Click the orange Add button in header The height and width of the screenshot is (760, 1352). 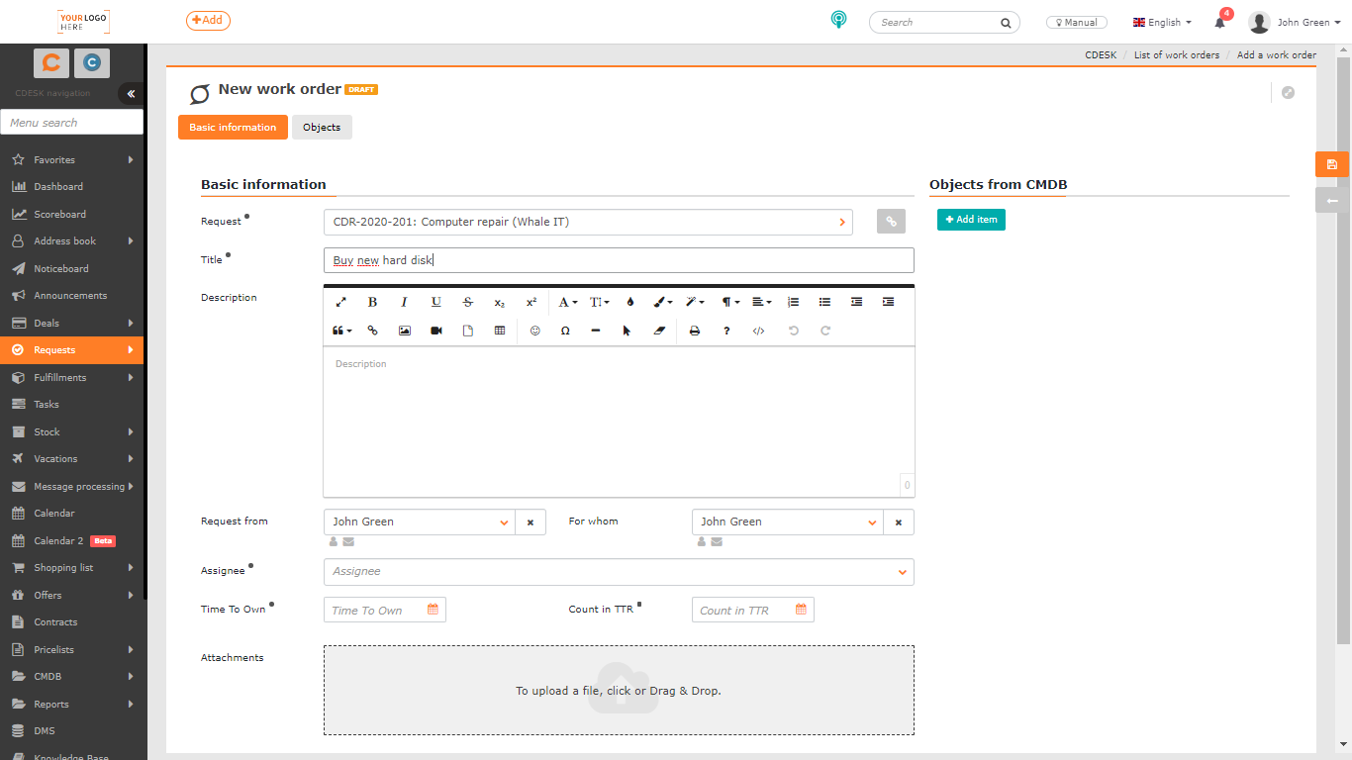tap(208, 20)
